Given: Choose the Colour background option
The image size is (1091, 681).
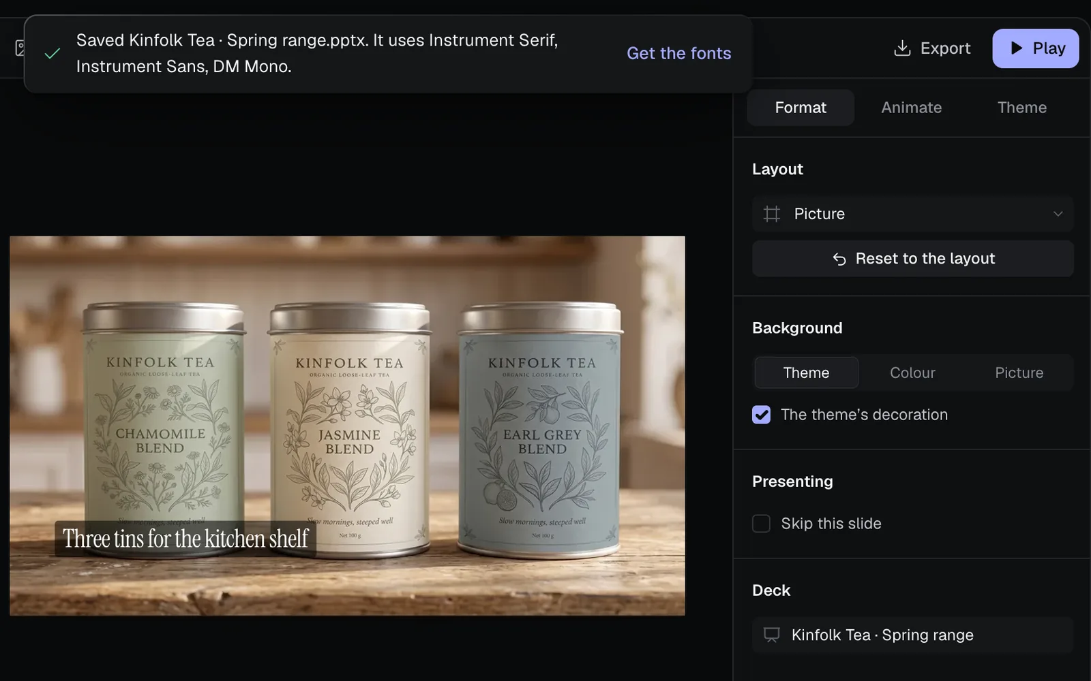Looking at the screenshot, I should (912, 373).
